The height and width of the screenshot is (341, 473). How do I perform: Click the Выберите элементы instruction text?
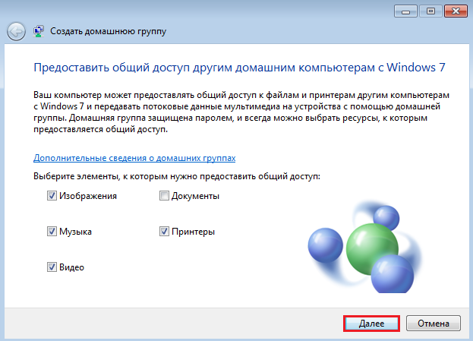pos(176,176)
